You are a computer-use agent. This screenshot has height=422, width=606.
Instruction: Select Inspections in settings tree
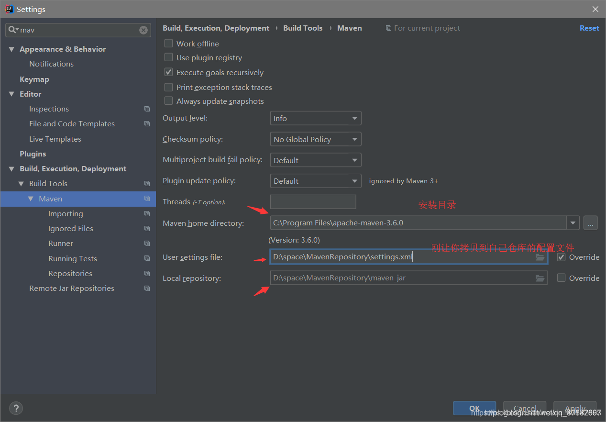pos(49,109)
